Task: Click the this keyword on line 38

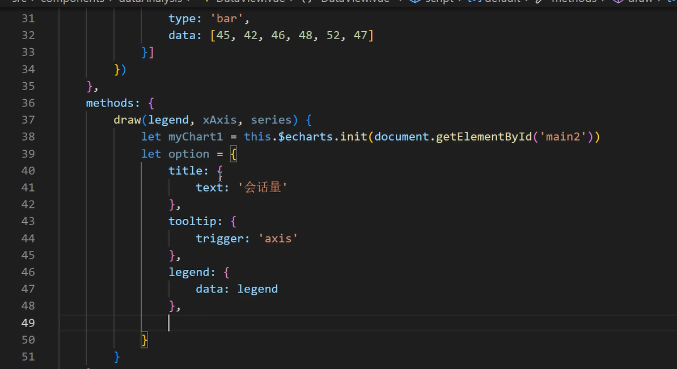Action: point(257,137)
